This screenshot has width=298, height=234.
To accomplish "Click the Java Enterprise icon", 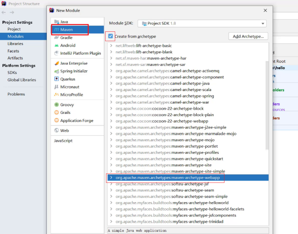I will pyautogui.click(x=56, y=63).
